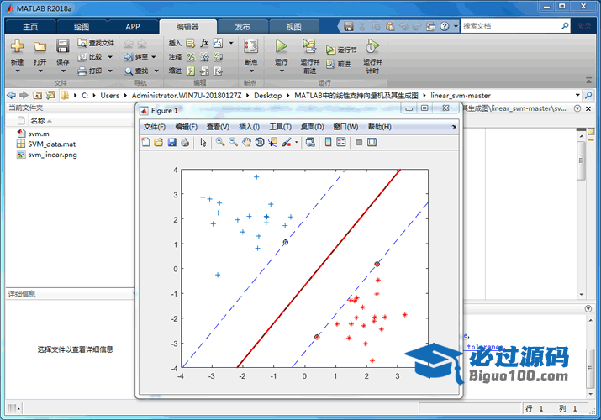Click the quick access save icon
The width and height of the screenshot is (601, 420).
point(348,26)
